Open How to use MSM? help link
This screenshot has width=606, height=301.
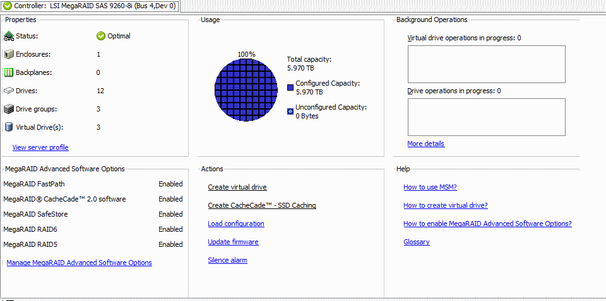pos(430,187)
